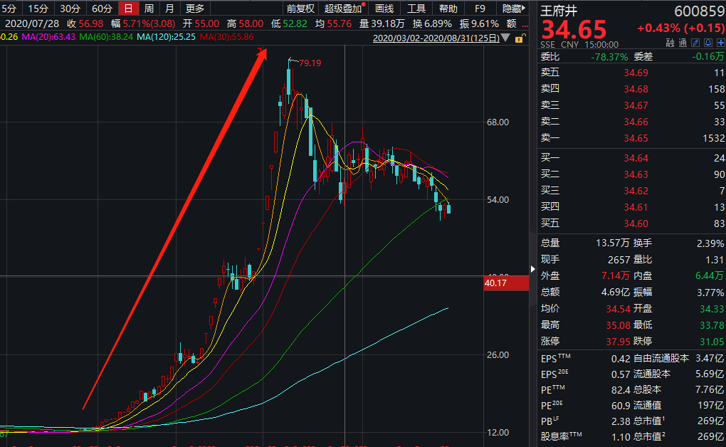Click the stock code 600859

(699, 11)
